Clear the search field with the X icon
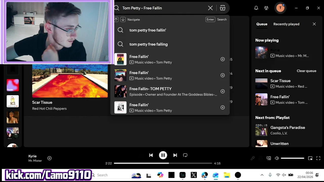The width and height of the screenshot is (324, 182). [x=210, y=8]
